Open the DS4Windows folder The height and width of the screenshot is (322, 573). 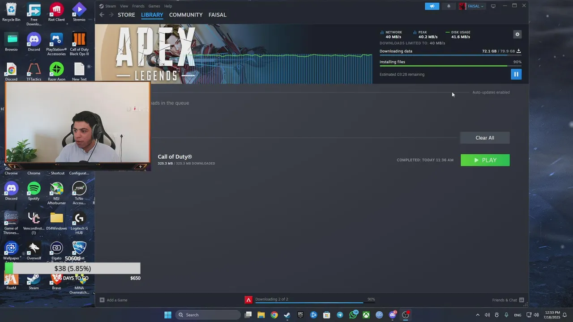point(56,221)
